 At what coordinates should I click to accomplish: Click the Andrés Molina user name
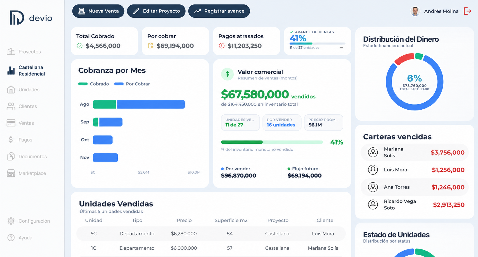(x=441, y=11)
